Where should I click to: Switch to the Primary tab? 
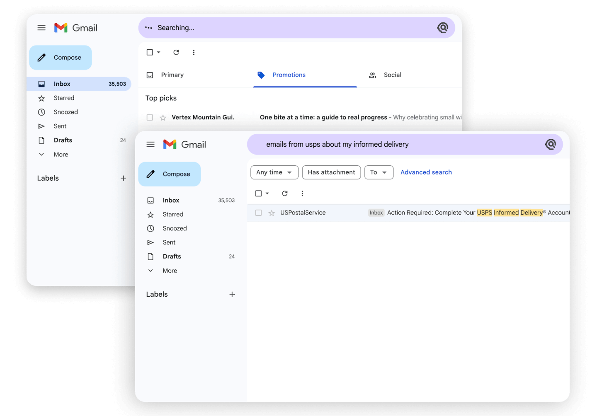tap(172, 75)
